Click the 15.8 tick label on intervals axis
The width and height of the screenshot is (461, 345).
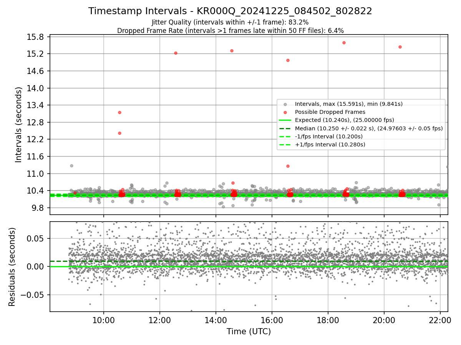(x=36, y=37)
